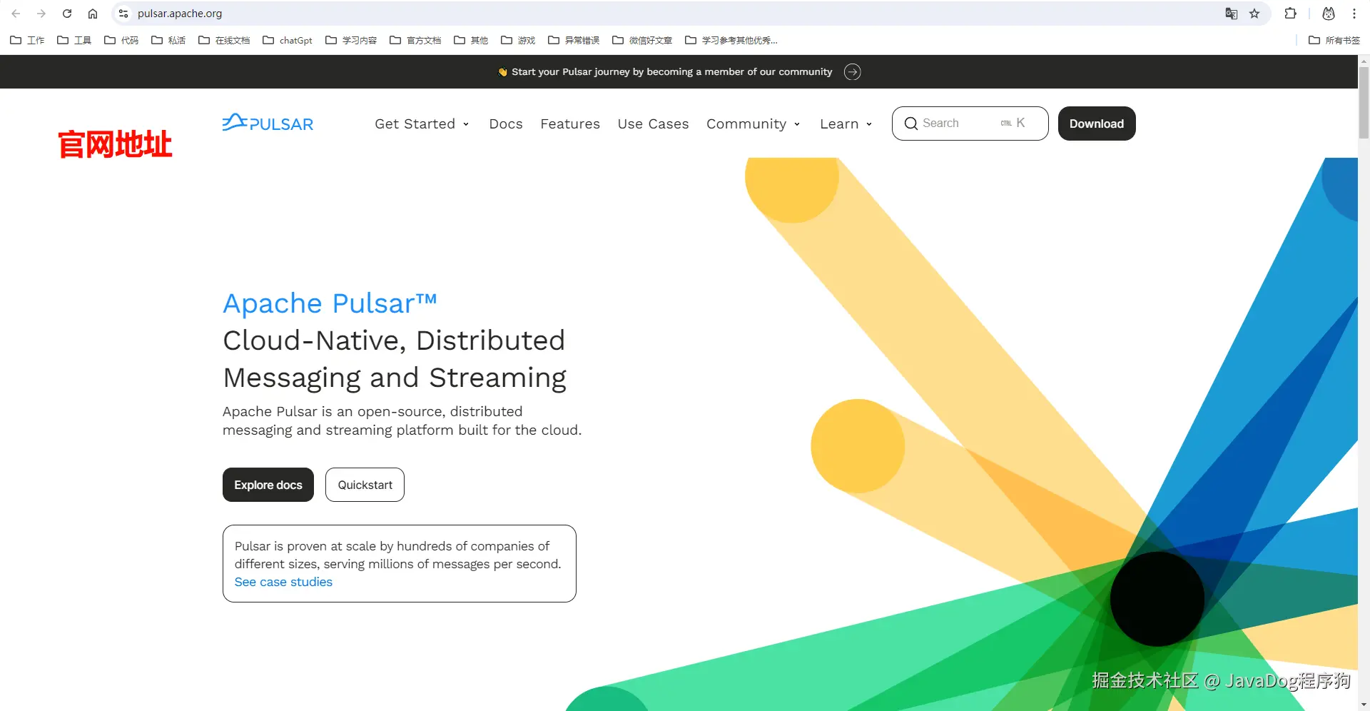Click the address bar URL pulsar.apache.org

[x=180, y=14]
